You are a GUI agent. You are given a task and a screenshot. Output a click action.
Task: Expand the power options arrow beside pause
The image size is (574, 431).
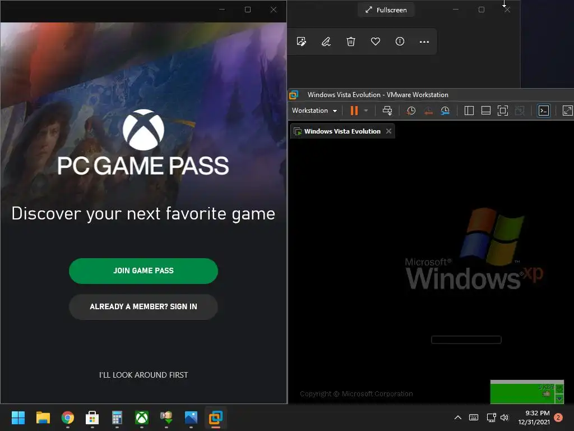365,111
